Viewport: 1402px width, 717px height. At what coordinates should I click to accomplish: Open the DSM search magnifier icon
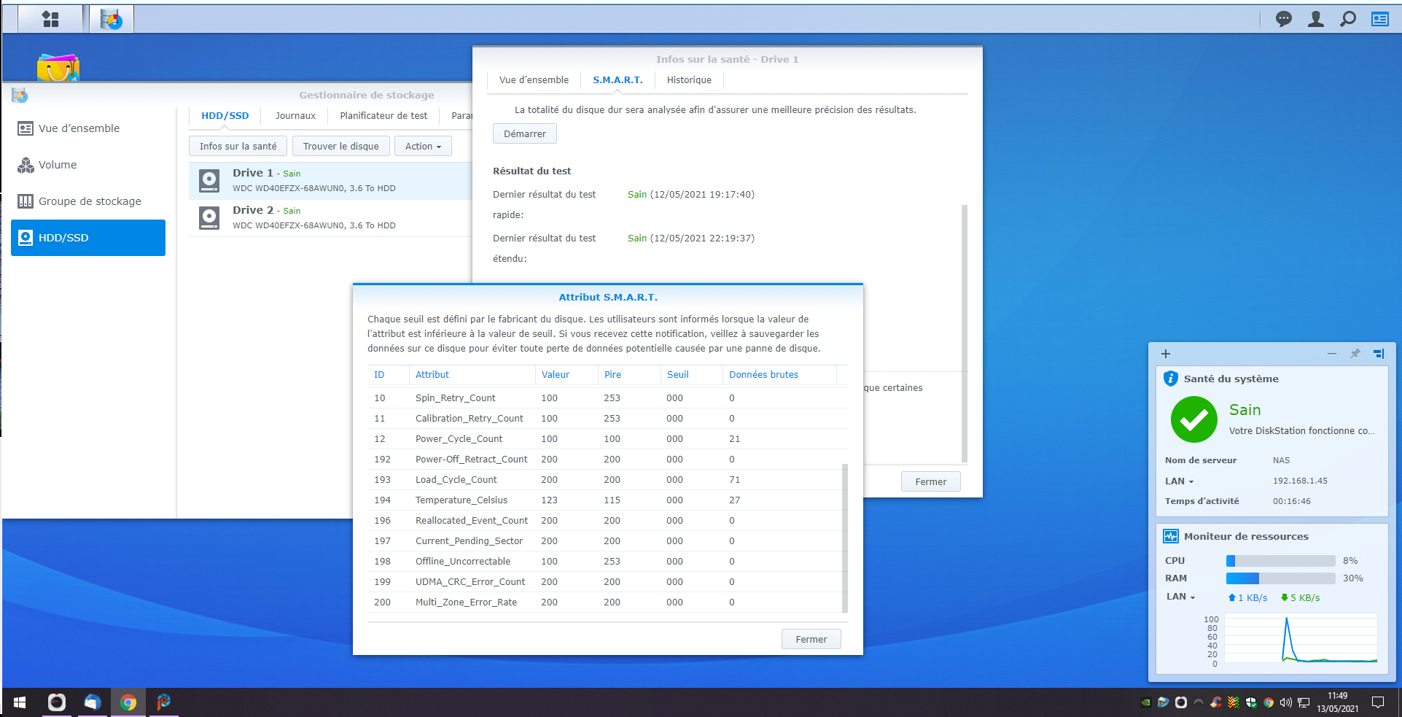1348,19
